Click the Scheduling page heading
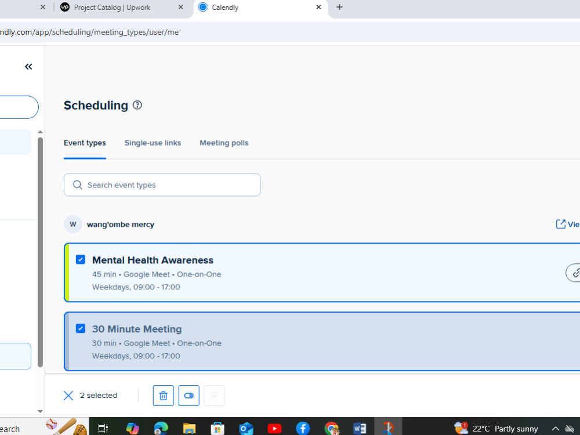Screen dimensions: 580x435 pos(96,106)
